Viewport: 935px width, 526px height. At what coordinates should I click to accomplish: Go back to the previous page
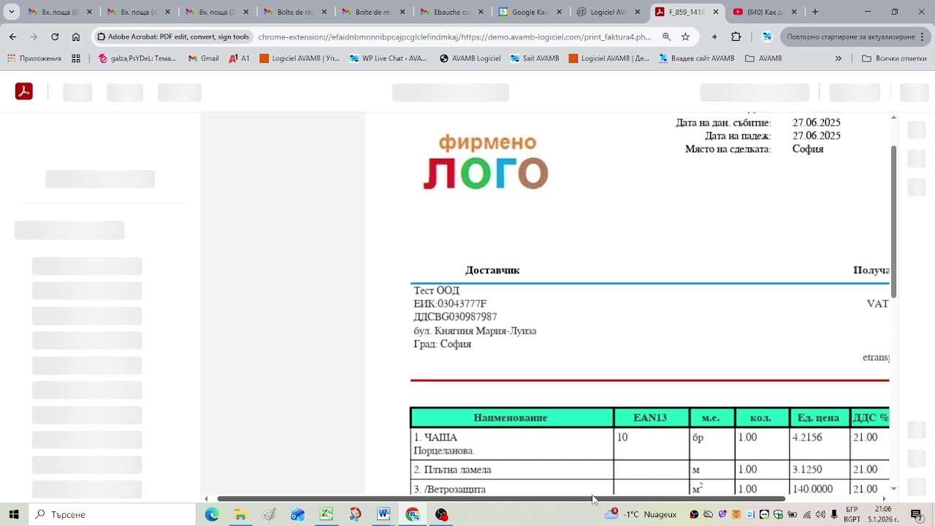[13, 37]
